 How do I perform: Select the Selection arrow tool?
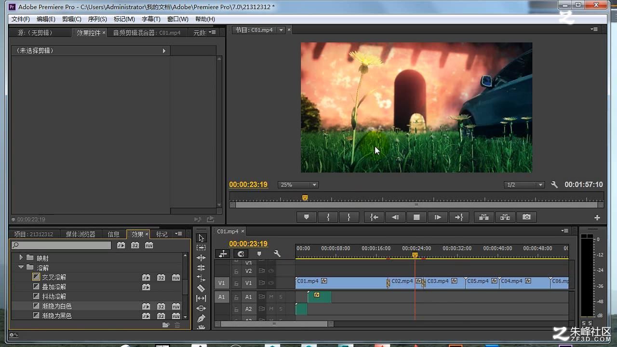pos(201,238)
